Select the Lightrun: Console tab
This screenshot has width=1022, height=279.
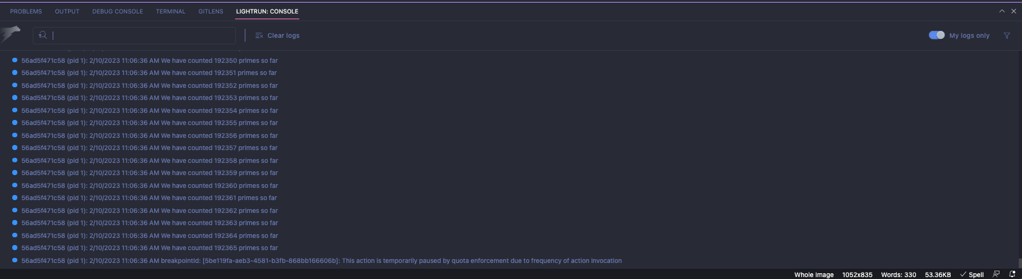pyautogui.click(x=267, y=12)
